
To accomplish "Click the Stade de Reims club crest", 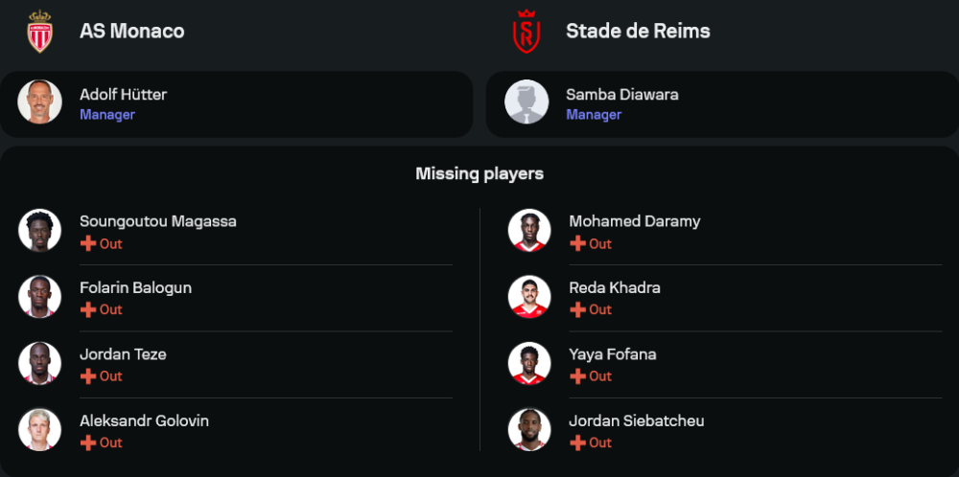I will 526,32.
